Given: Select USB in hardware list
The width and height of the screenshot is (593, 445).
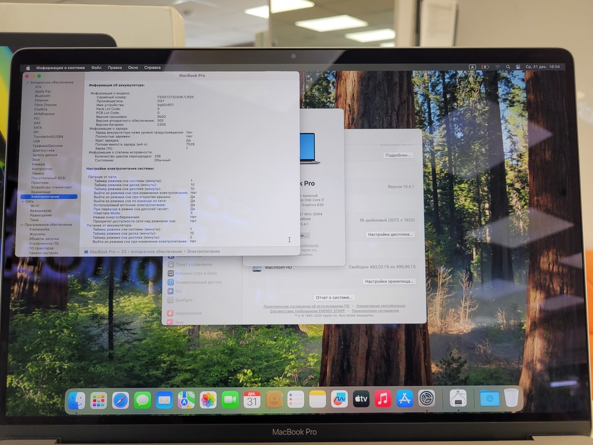Looking at the screenshot, I should click(36, 141).
